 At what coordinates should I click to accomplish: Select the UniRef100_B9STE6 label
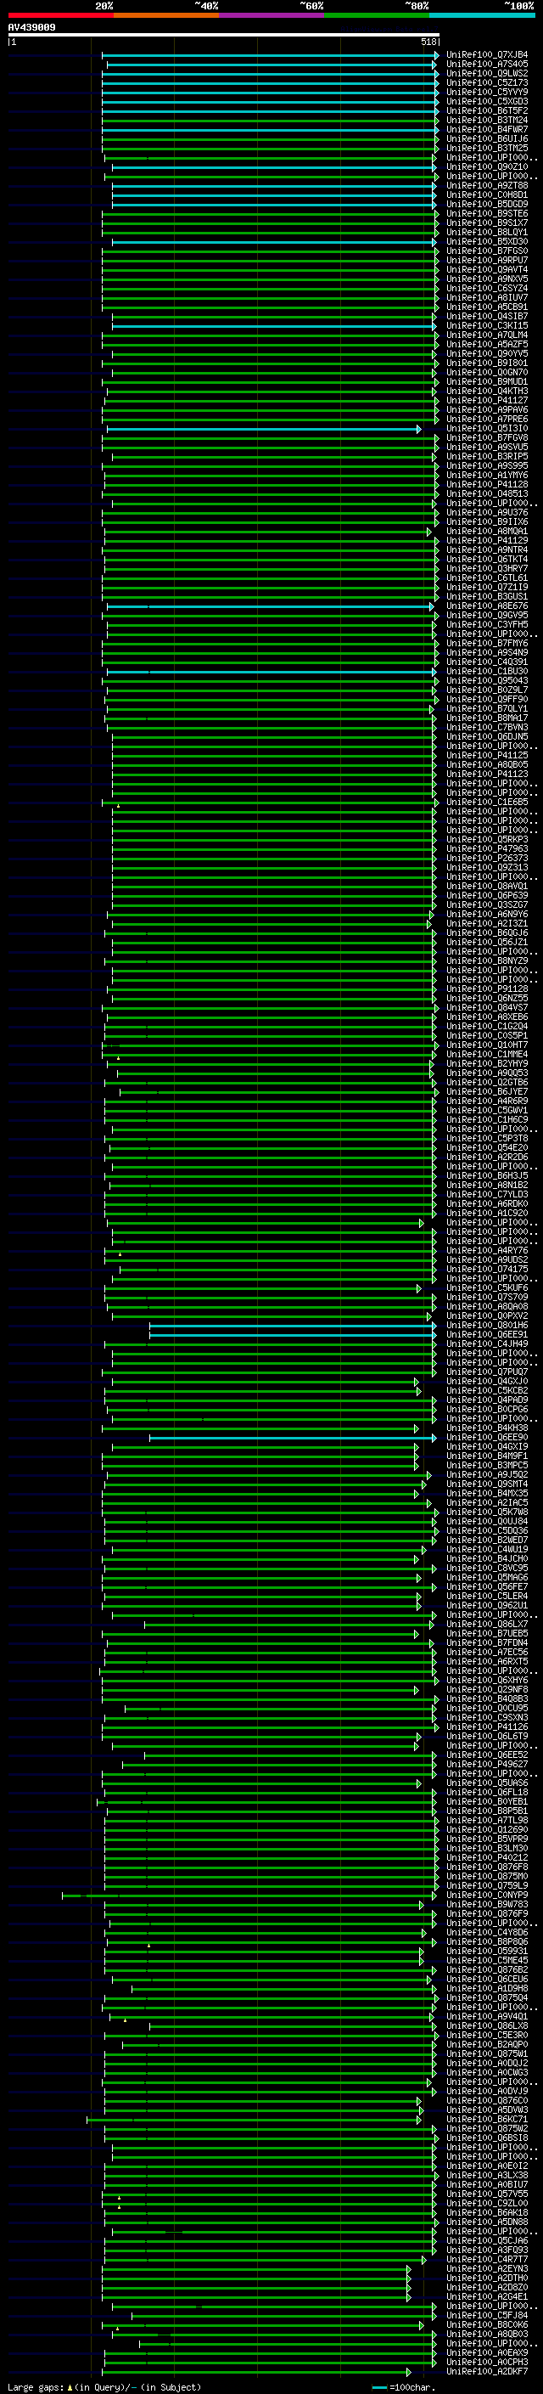pos(487,214)
